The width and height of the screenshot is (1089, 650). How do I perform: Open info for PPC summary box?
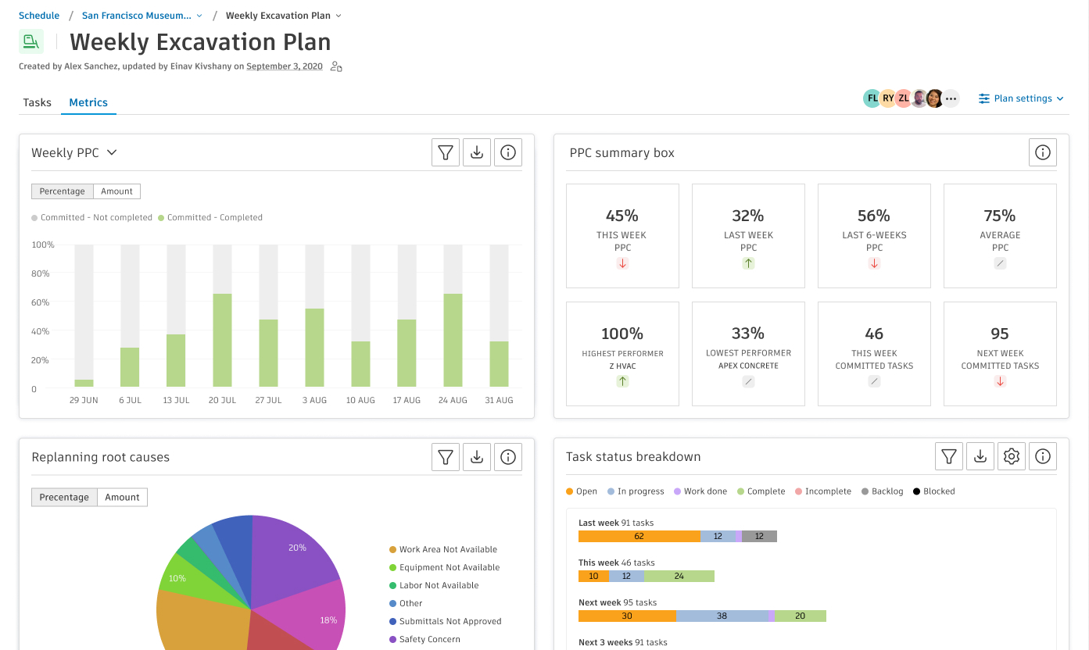[1042, 153]
